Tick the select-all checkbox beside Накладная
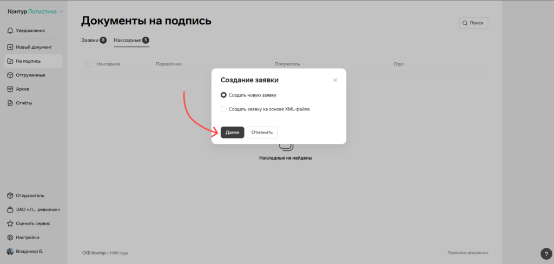Image resolution: width=554 pixels, height=264 pixels. [89, 64]
